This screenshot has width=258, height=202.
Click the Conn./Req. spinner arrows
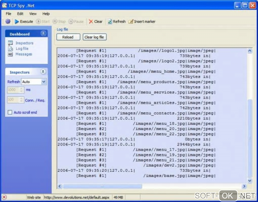[21, 100]
